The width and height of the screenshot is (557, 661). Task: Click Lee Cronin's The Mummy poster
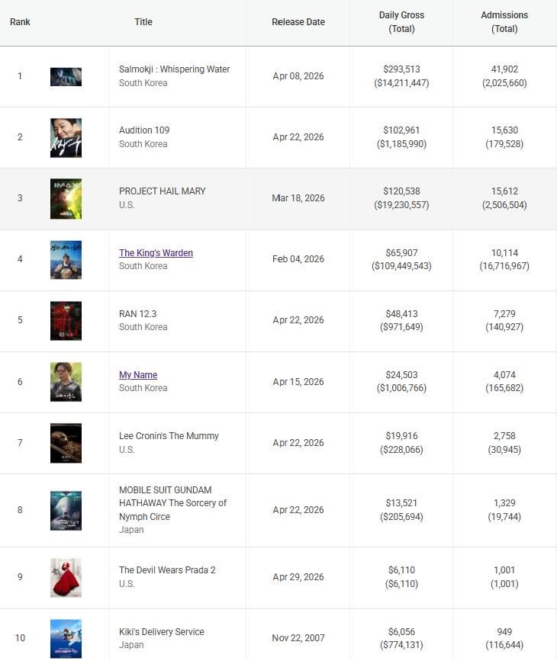click(66, 443)
